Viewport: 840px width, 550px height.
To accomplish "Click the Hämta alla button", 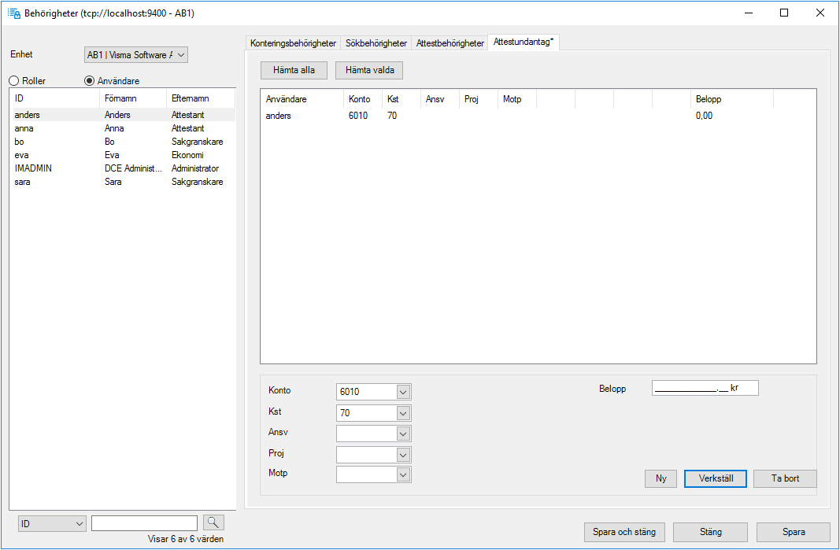I will (293, 70).
